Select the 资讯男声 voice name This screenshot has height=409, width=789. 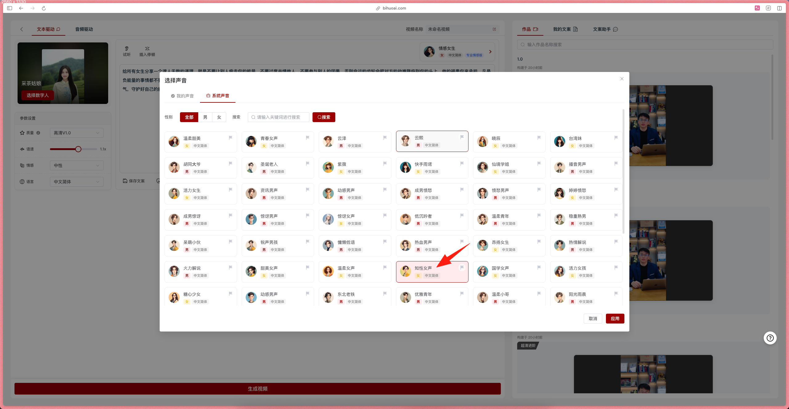pos(269,190)
